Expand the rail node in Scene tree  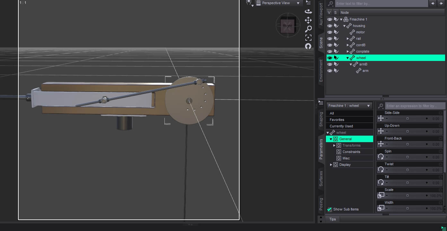click(x=348, y=38)
